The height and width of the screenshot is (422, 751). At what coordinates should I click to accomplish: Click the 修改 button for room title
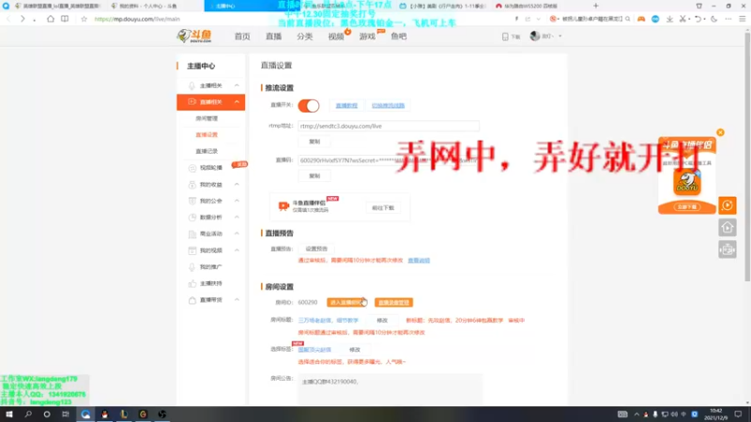[382, 321]
